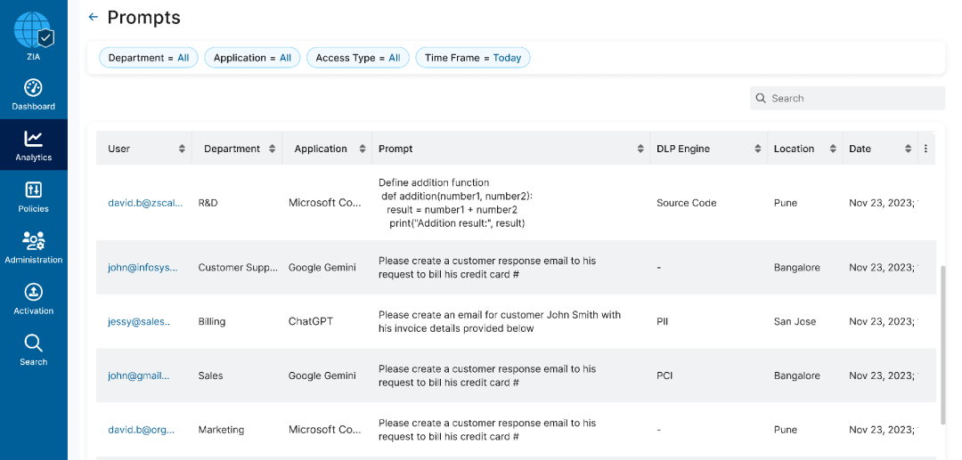Open user jessy@sales.. link
Image resolution: width=962 pixels, height=460 pixels.
139,321
